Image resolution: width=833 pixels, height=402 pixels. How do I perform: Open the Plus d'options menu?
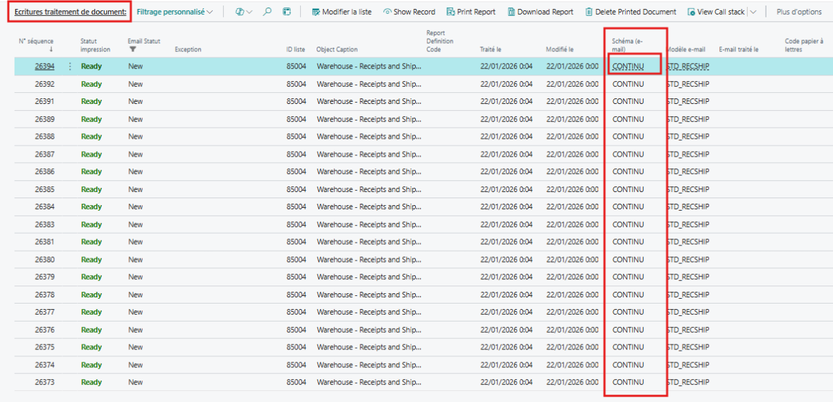coord(799,12)
